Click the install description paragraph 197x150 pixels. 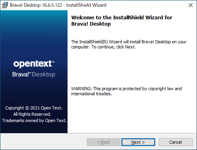tap(129, 44)
